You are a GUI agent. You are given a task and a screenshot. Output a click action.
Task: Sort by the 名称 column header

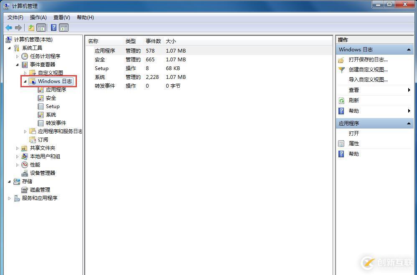tap(105, 41)
